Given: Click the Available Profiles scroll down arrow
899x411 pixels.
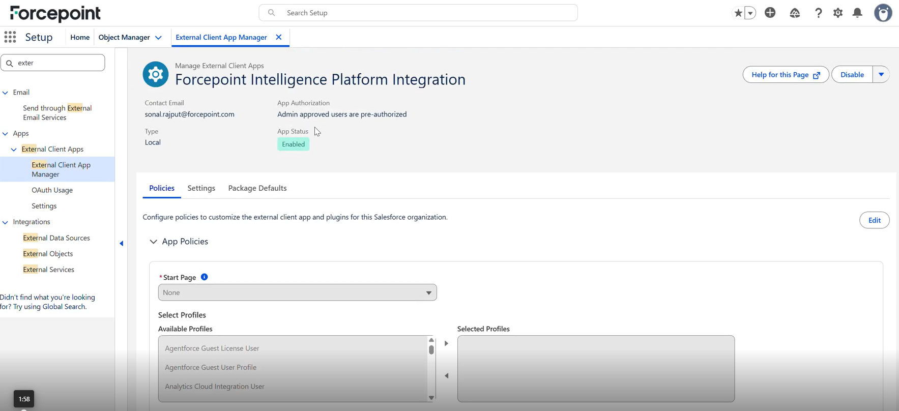Looking at the screenshot, I should click(431, 398).
